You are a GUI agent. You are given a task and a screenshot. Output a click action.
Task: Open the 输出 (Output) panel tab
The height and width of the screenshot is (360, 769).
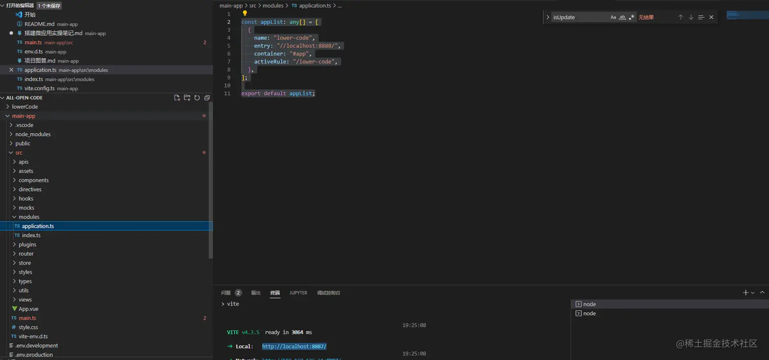(x=256, y=293)
